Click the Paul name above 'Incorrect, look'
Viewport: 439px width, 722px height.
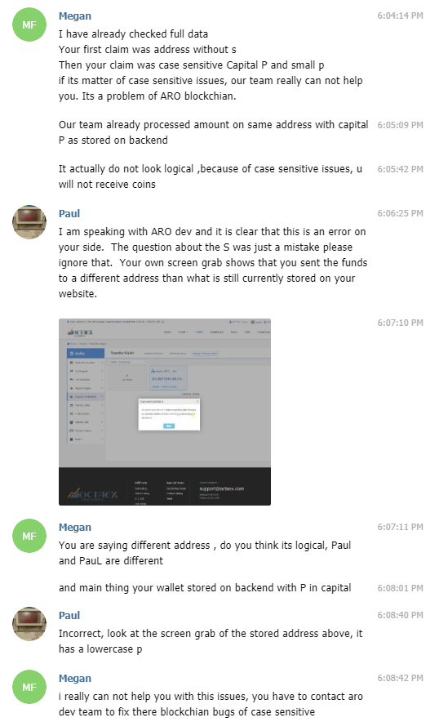click(x=69, y=616)
